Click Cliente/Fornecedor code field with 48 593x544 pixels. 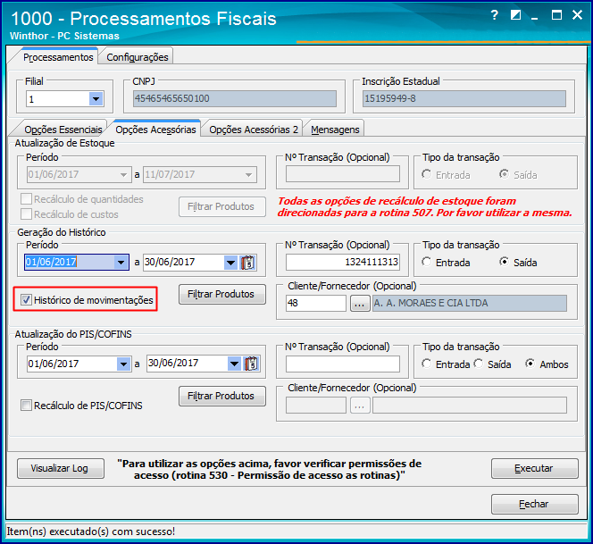316,303
